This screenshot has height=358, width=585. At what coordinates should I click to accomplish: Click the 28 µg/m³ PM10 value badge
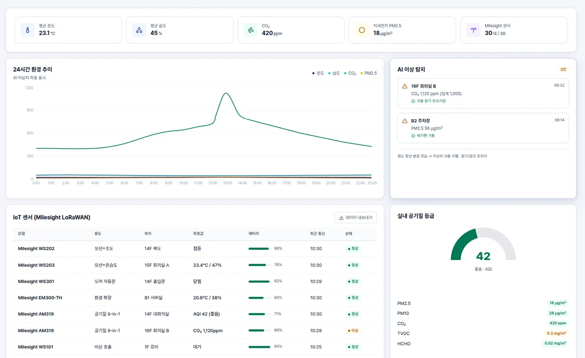tap(558, 313)
